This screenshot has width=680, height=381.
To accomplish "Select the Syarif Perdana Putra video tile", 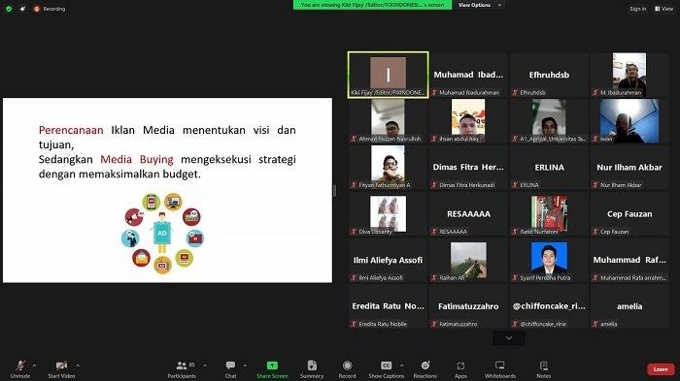I will click(x=549, y=260).
